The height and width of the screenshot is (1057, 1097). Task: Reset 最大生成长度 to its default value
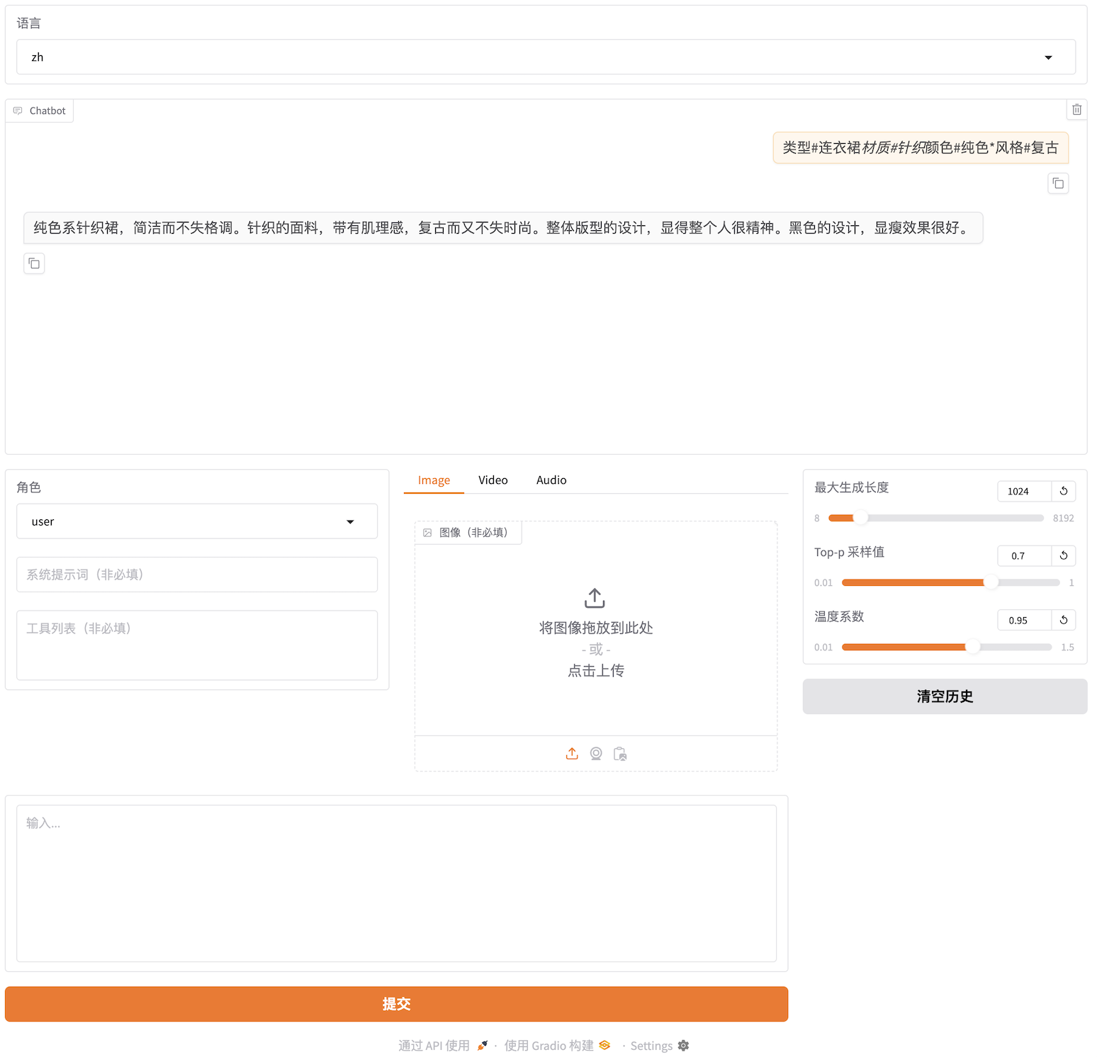1064,491
